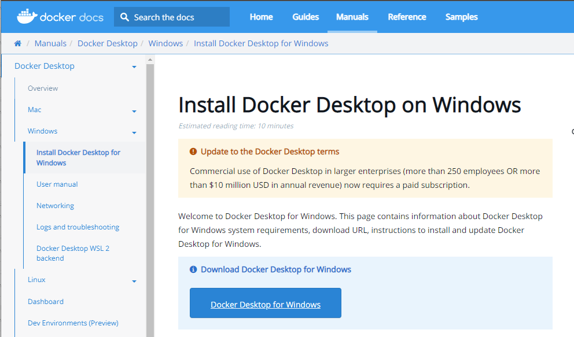Open the Docker Desktop breadcrumb link
The width and height of the screenshot is (574, 337).
tap(108, 43)
